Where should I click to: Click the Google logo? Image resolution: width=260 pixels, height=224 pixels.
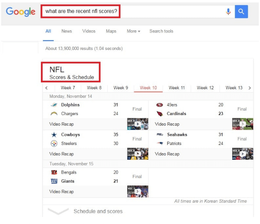click(x=20, y=12)
